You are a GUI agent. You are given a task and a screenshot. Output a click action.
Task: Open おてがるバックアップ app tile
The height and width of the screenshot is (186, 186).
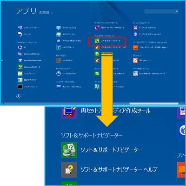pyautogui.click(x=66, y=74)
